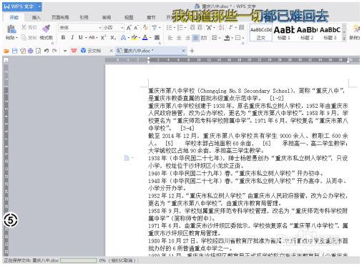Click the Print icon in quick toolbar
Screen dimensions: 362x266
pyautogui.click(x=31, y=51)
